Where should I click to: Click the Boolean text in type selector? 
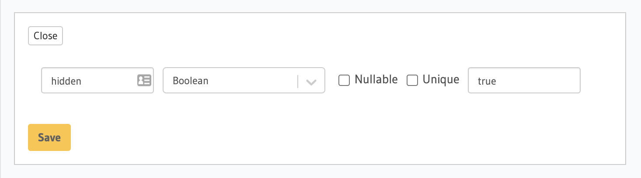(x=191, y=81)
